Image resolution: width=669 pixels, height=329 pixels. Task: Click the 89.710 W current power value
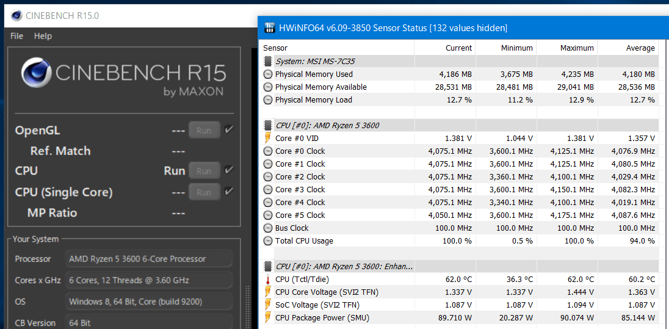[x=455, y=317]
